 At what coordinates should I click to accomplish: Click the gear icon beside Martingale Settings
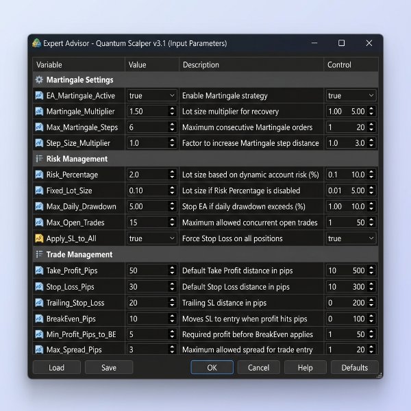[x=39, y=79]
